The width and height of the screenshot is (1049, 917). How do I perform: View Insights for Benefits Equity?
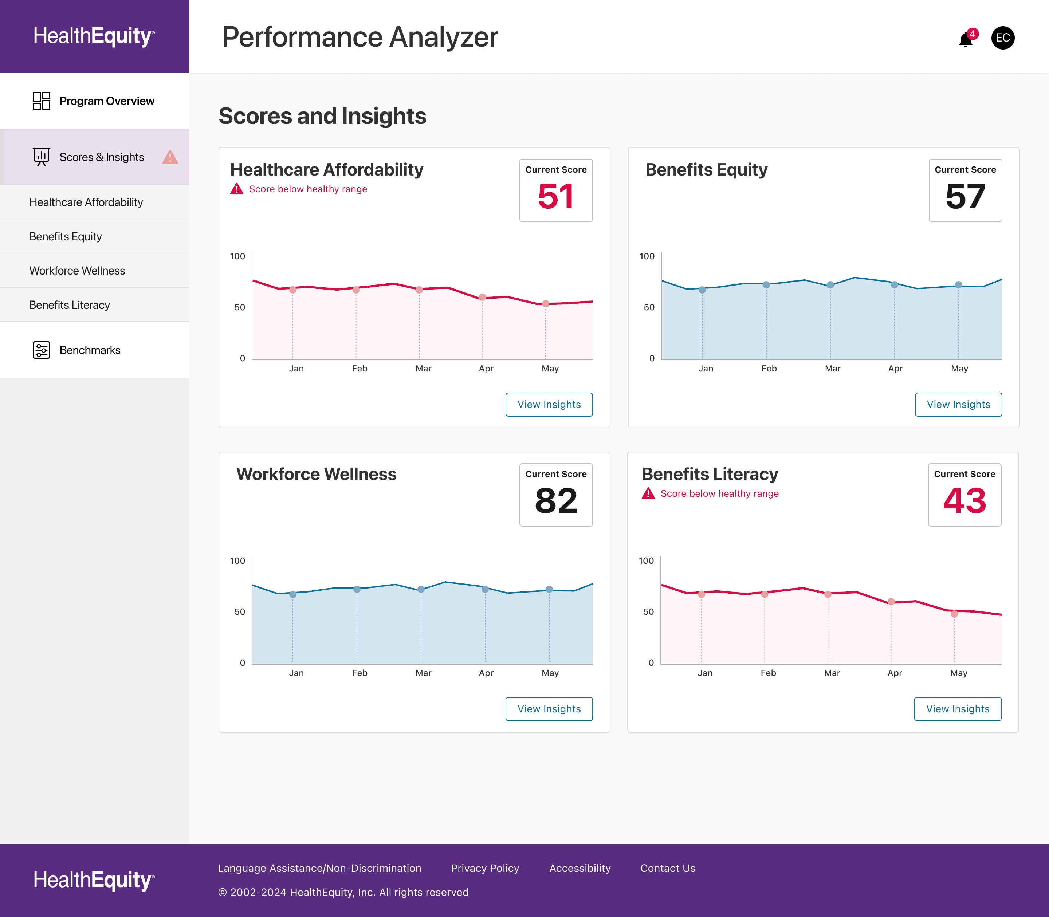pos(958,404)
